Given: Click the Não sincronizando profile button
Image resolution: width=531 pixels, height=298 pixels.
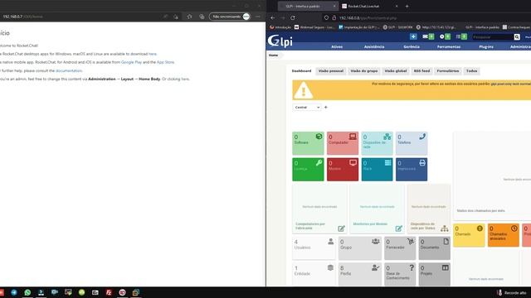Looking at the screenshot, I should point(230,17).
